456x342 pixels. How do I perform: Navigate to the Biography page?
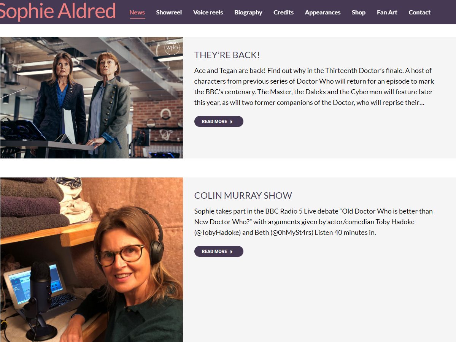(248, 12)
